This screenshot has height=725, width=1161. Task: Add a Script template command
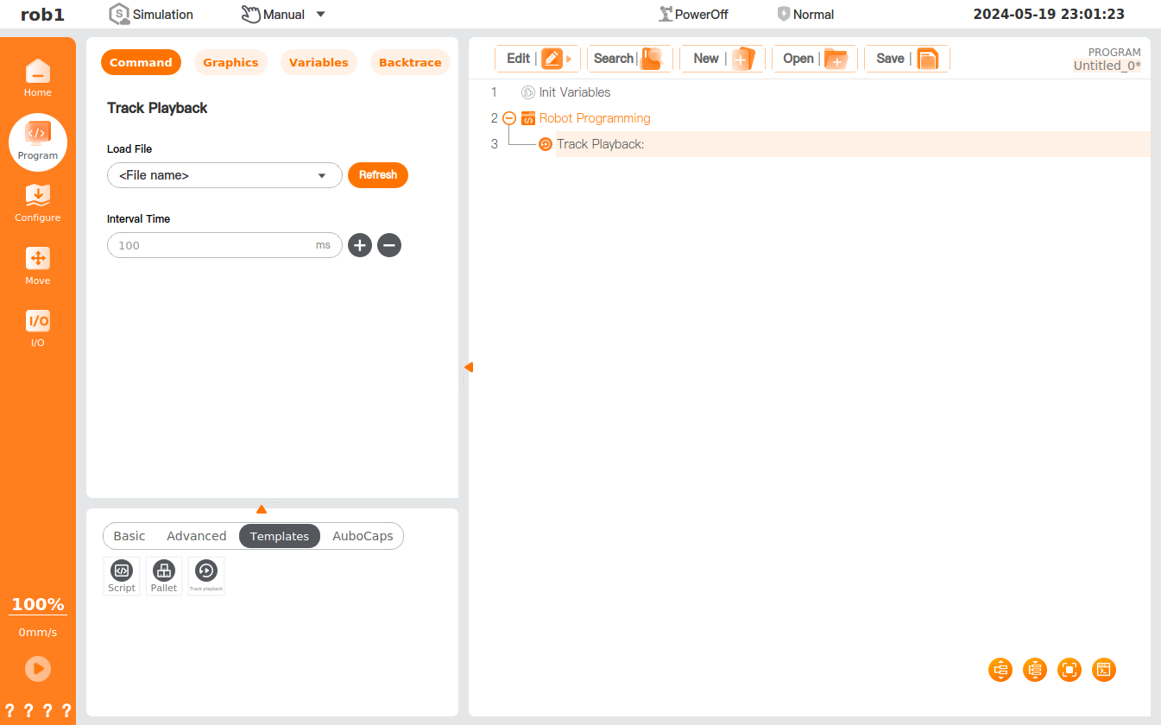(122, 575)
